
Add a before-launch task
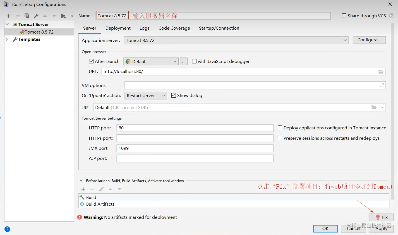(83, 189)
